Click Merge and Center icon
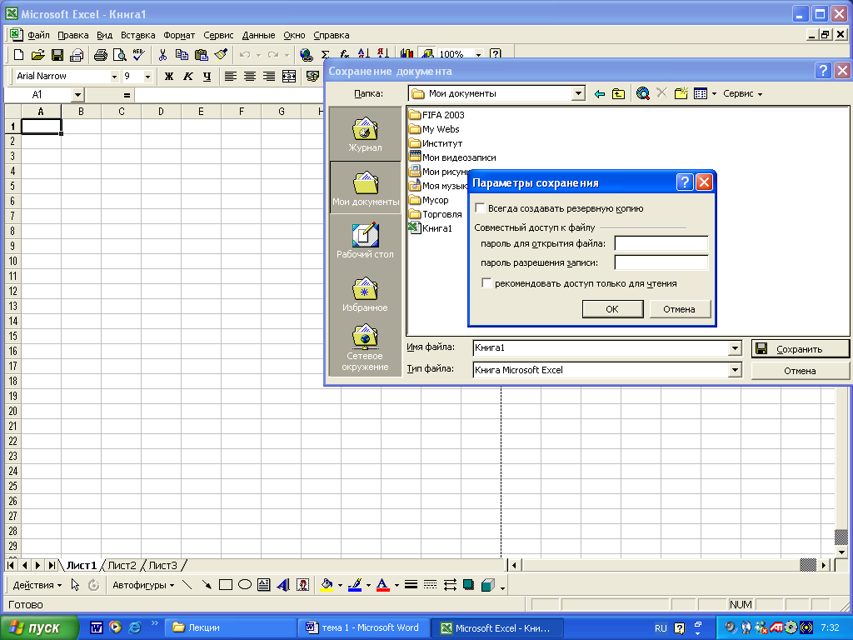 289,76
